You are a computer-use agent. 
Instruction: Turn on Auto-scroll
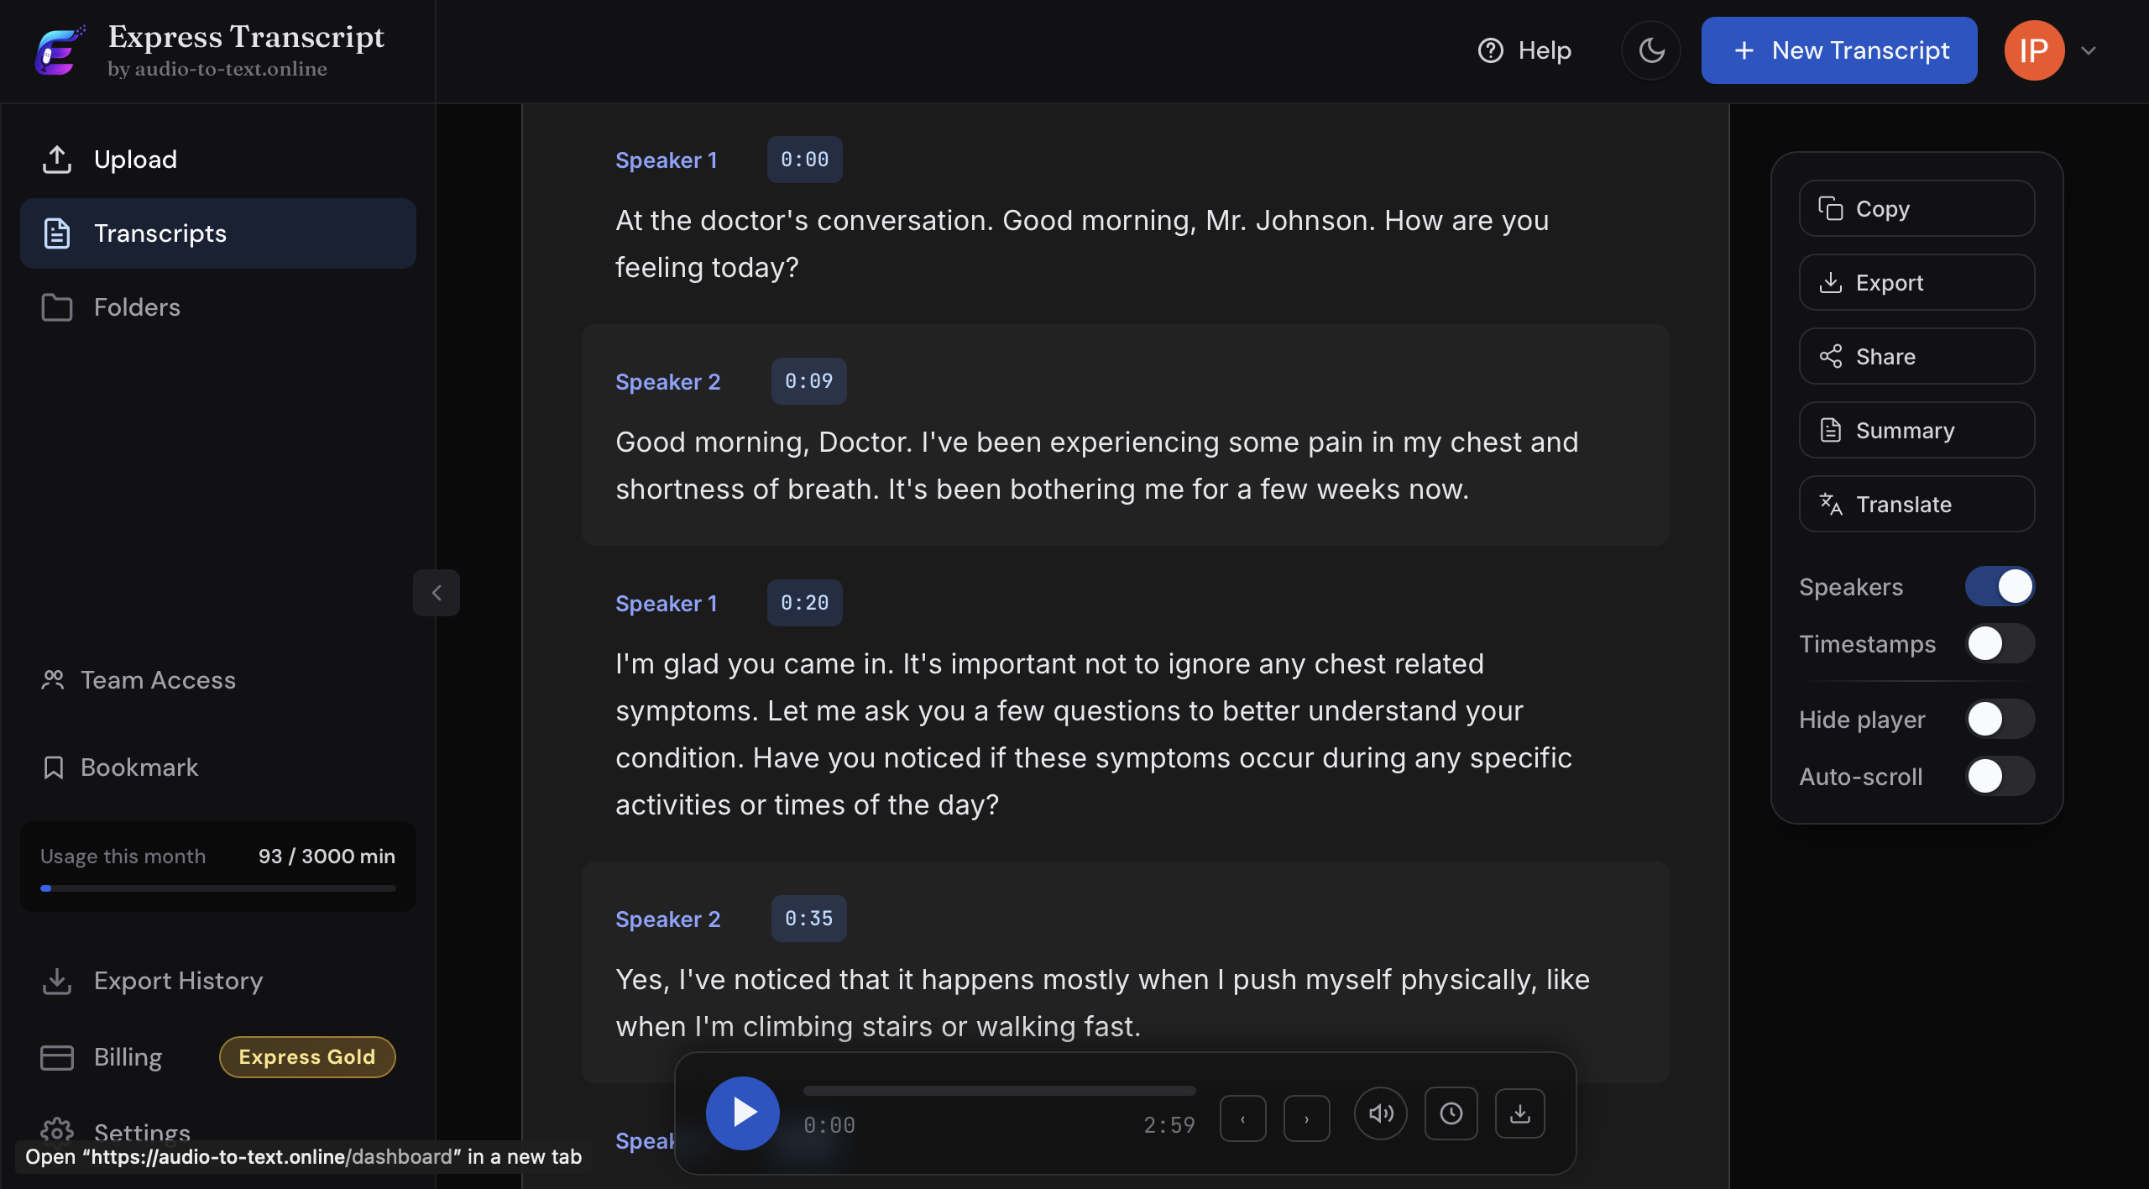[x=2000, y=777]
